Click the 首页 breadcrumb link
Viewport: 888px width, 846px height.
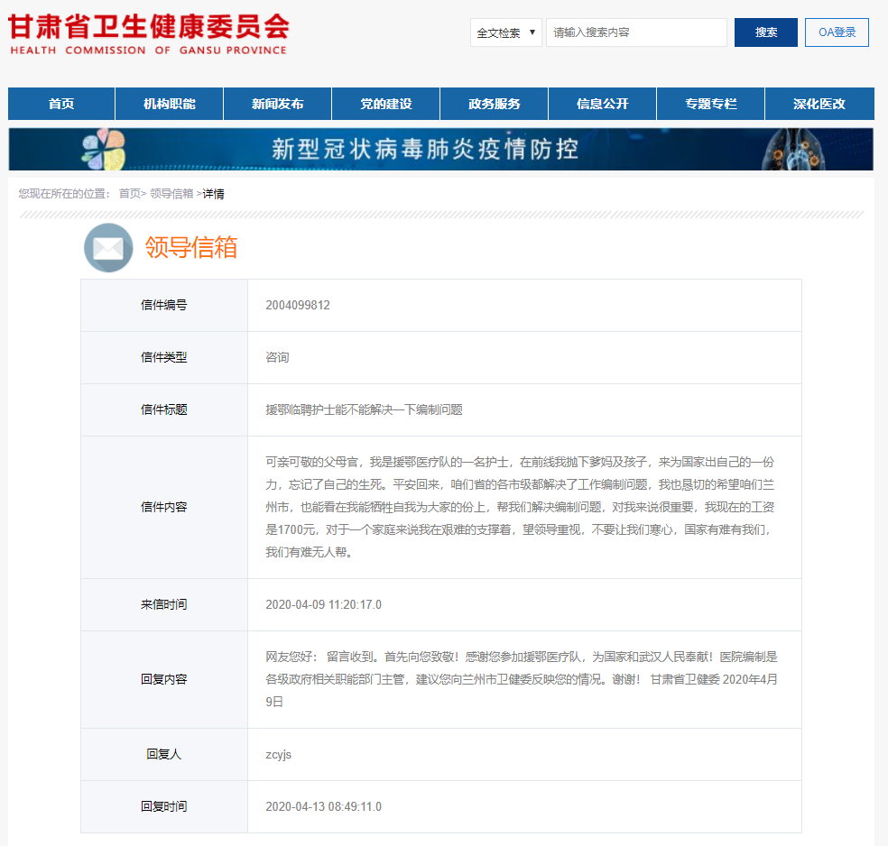pyautogui.click(x=130, y=194)
